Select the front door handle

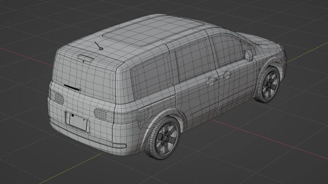226,75
